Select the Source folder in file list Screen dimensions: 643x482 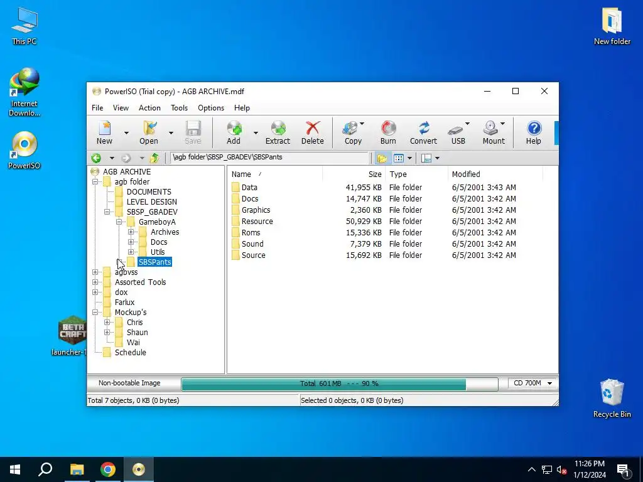click(254, 255)
